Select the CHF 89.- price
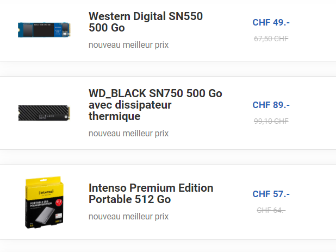The width and height of the screenshot is (336, 252). 271,105
